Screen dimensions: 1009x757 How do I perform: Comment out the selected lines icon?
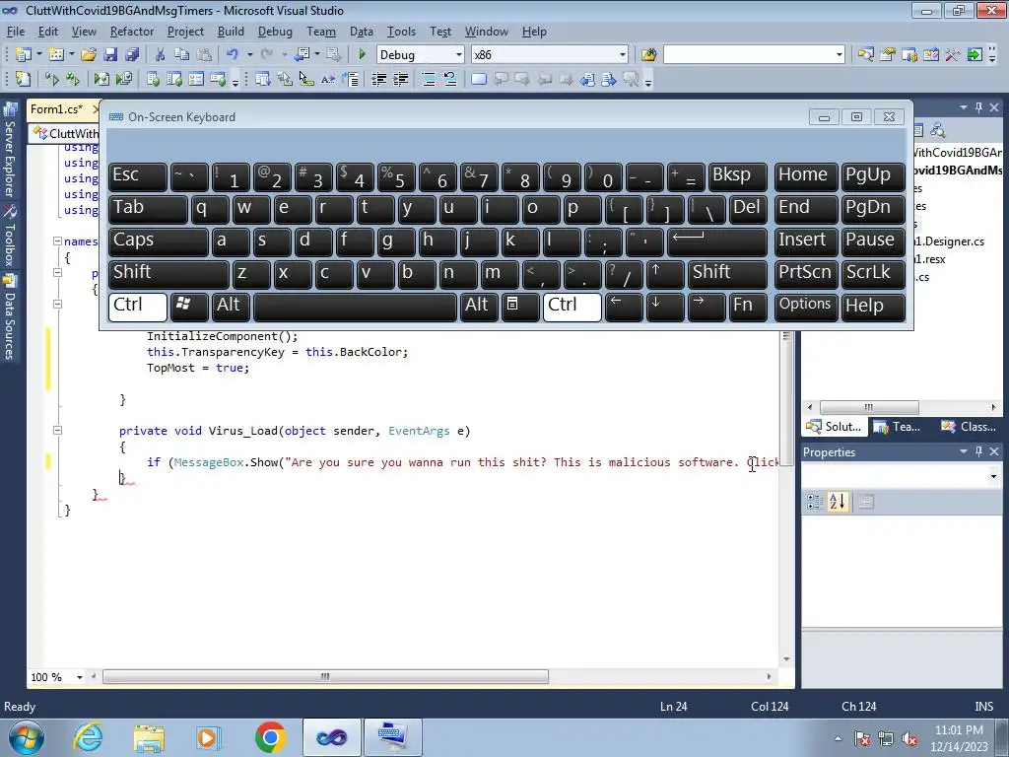(x=428, y=79)
